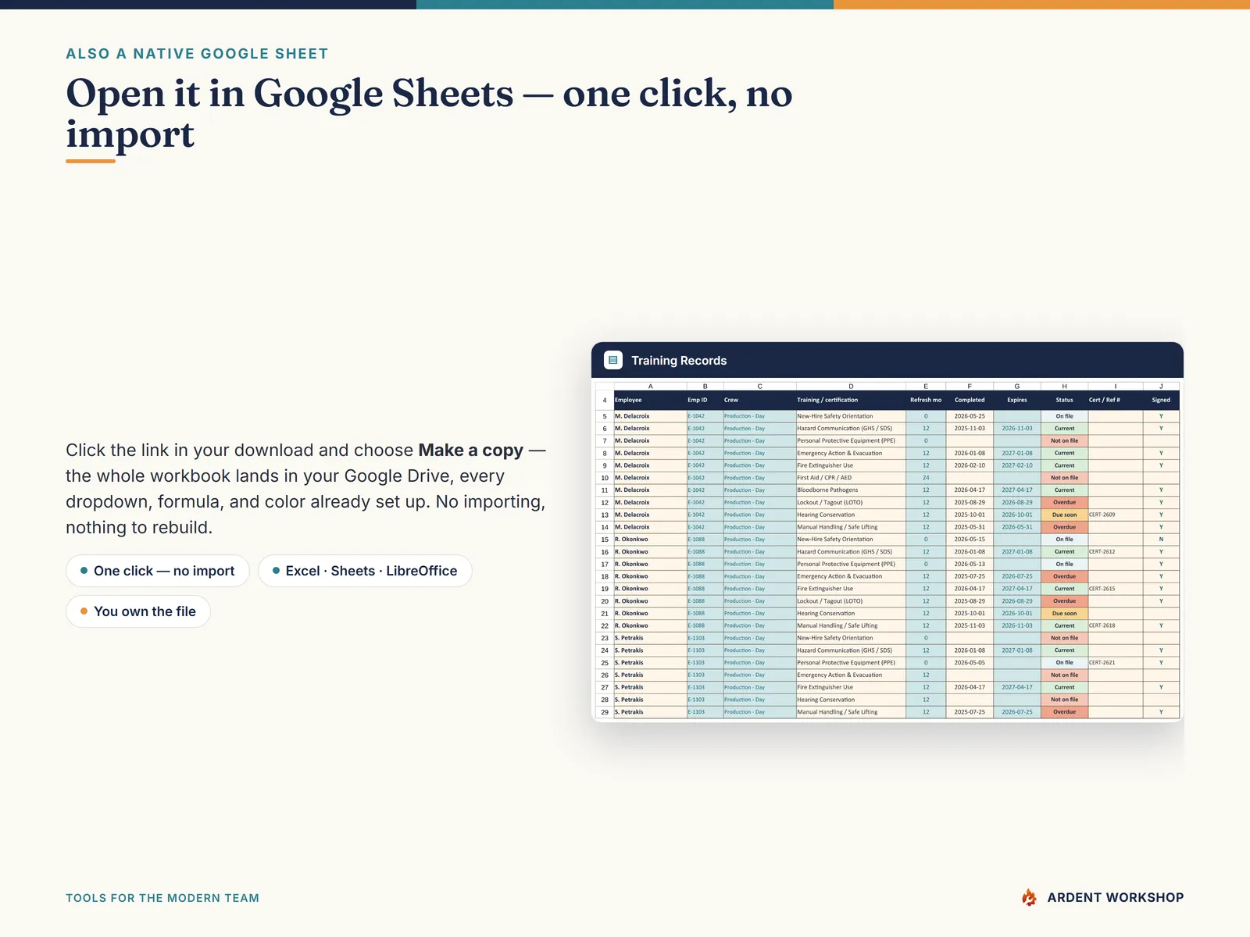Select the CERT-2615 cell

pyautogui.click(x=1116, y=589)
